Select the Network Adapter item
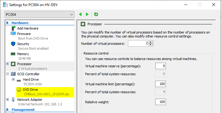 pyautogui.click(x=30, y=100)
